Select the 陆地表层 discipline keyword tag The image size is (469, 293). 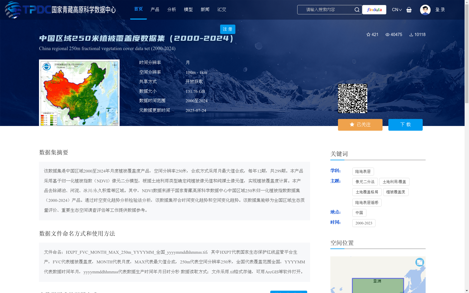[363, 172]
